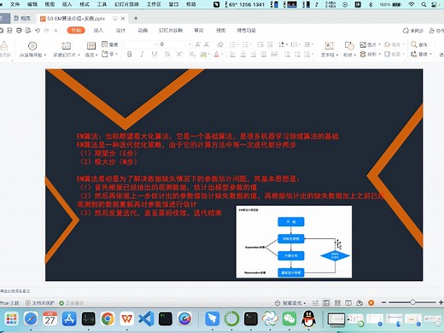The height and width of the screenshot is (333, 444).
Task: Start slideshow from current slide icon
Action: [x=32, y=46]
